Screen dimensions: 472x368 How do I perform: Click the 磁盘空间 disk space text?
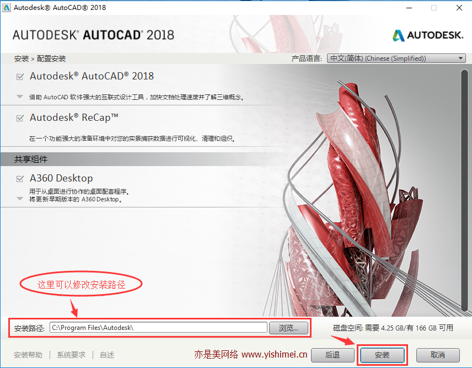(393, 328)
